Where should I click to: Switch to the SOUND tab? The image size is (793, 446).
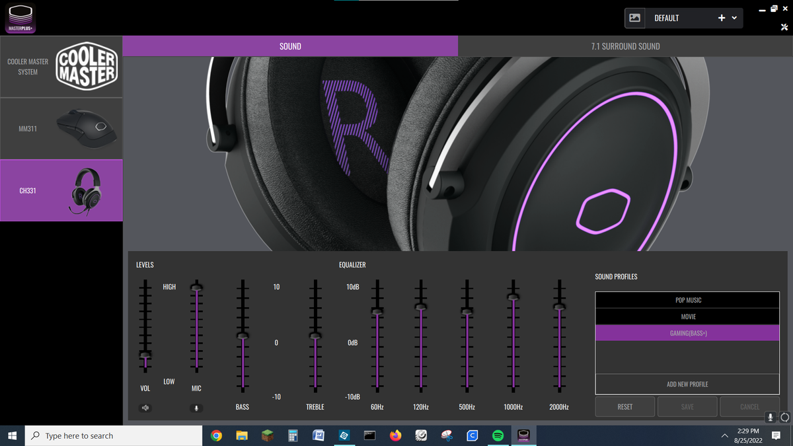coord(290,46)
